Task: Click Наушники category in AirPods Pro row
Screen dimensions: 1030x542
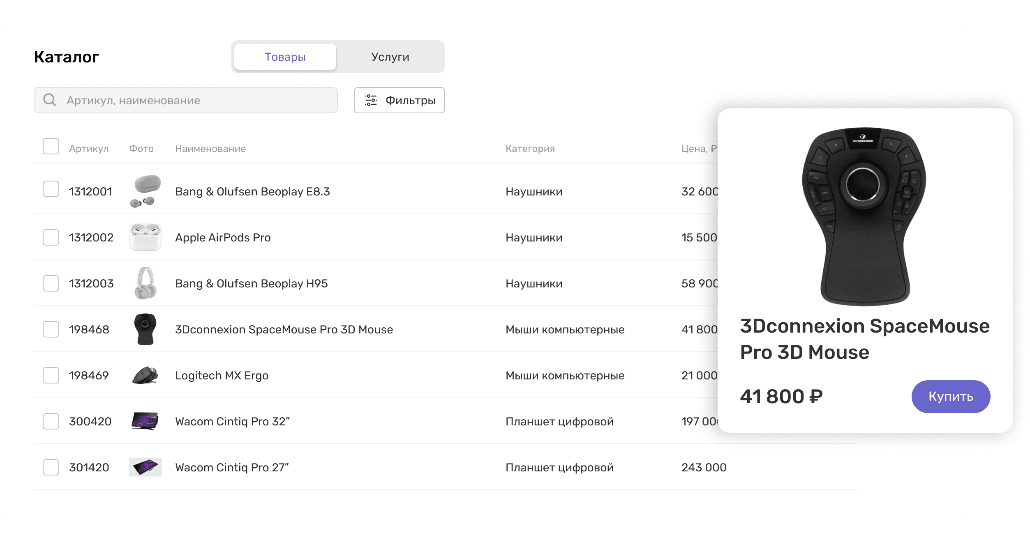Action: pos(534,237)
